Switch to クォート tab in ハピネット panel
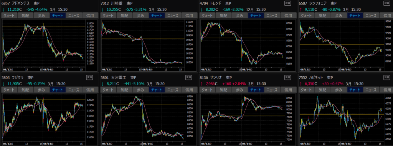The height and width of the screenshot is (146, 393). click(x=307, y=90)
